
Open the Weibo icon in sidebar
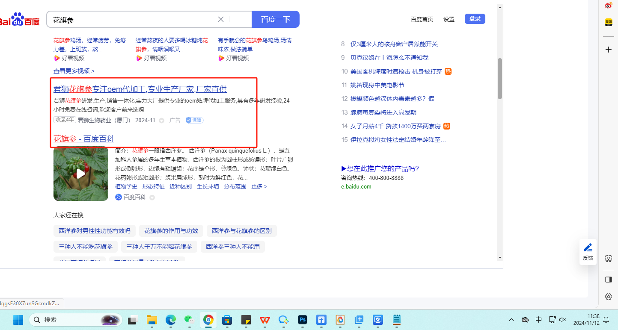(x=608, y=6)
